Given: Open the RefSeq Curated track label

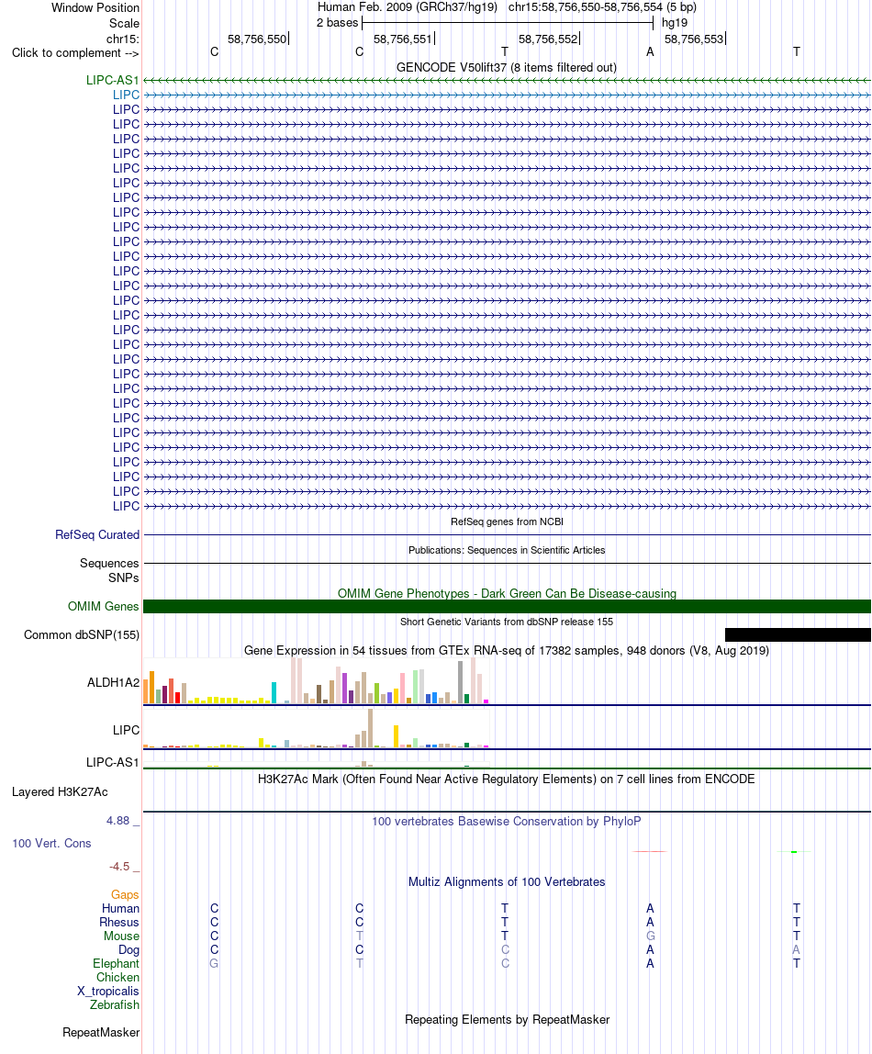Looking at the screenshot, I should tap(97, 534).
